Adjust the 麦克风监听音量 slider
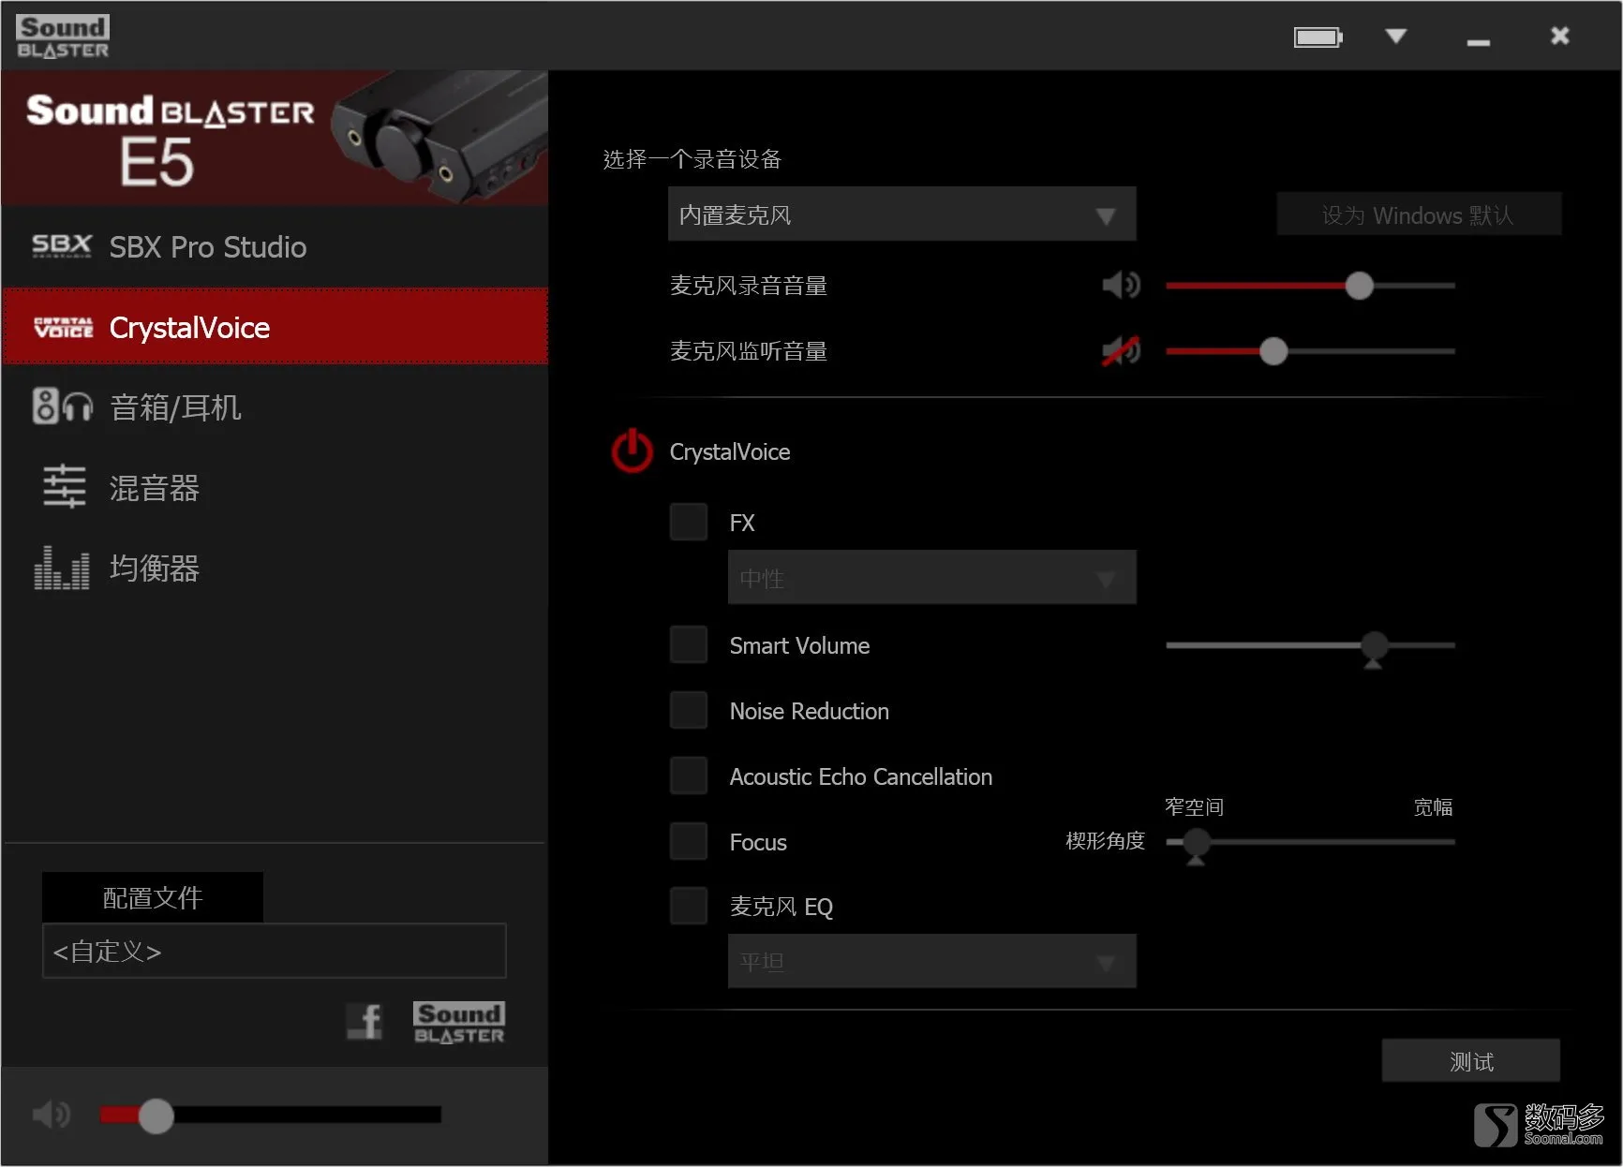Image resolution: width=1623 pixels, height=1167 pixels. [x=1310, y=351]
